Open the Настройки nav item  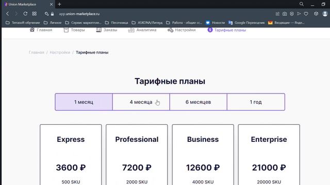(x=181, y=30)
